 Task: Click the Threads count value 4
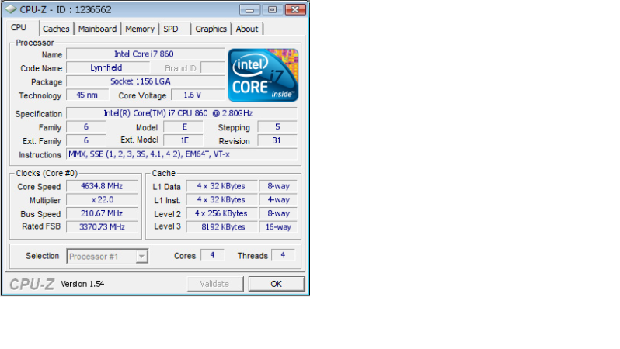pyautogui.click(x=283, y=255)
